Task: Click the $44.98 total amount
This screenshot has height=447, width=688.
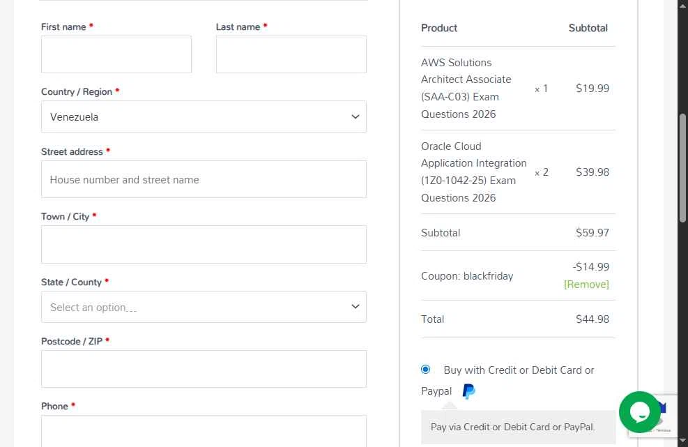Action: coord(593,319)
